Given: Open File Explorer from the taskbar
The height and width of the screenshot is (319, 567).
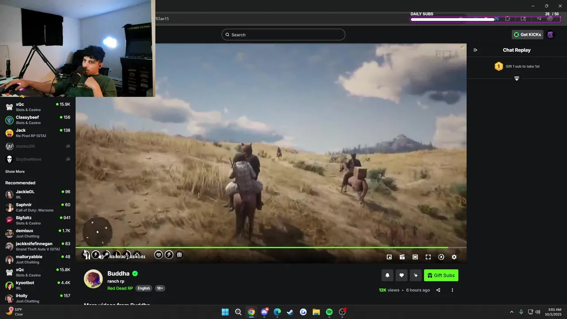Looking at the screenshot, I should tap(316, 312).
